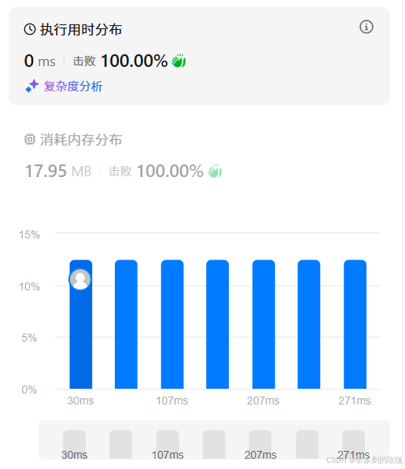Click the green clapping hands beside runtime 100.00%
Image resolution: width=405 pixels, height=469 pixels.
point(179,61)
